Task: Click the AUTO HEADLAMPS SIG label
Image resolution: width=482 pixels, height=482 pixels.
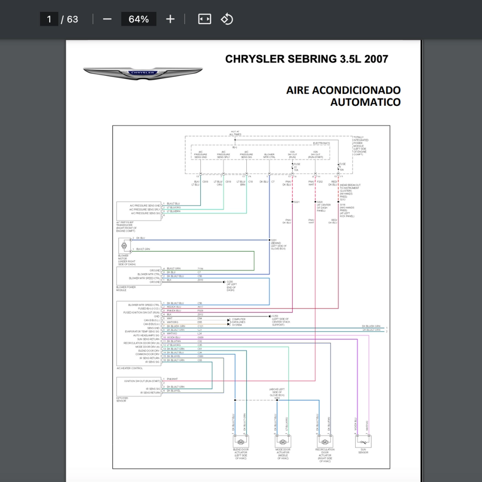Action: [x=146, y=335]
